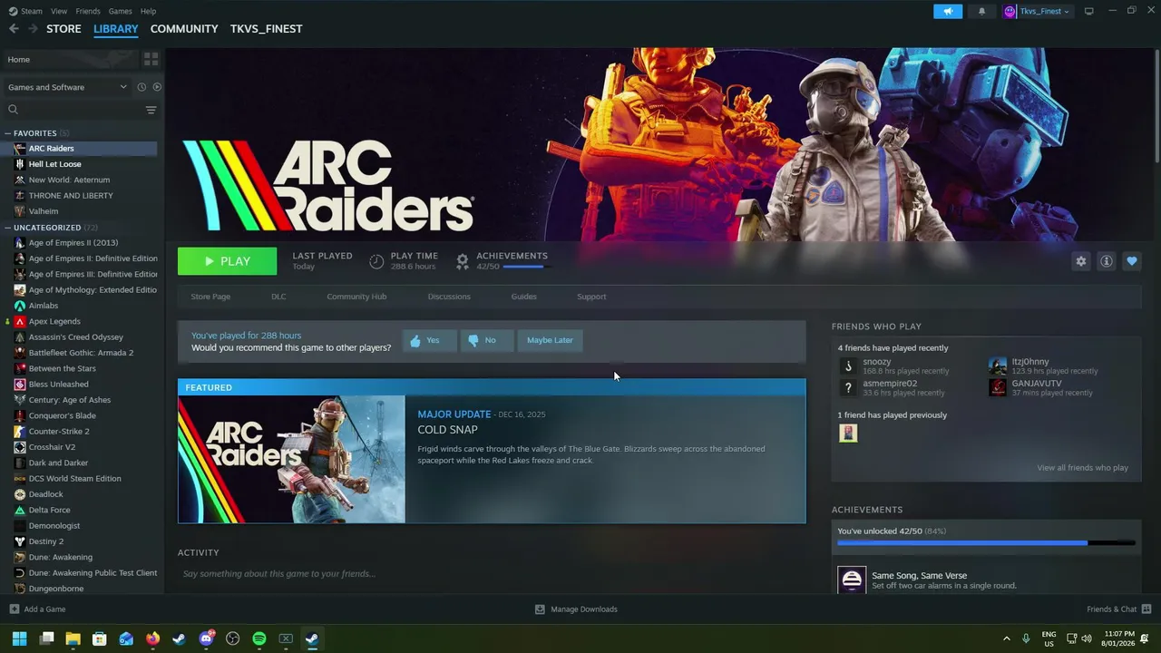Screen dimensions: 1161x653
Task: Open the Games menu
Action: click(120, 11)
